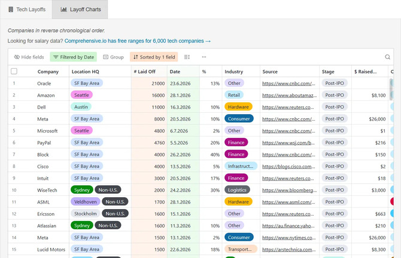Image resolution: width=401 pixels, height=258 pixels.
Task: Click the Hide fields button
Action: pyautogui.click(x=29, y=57)
